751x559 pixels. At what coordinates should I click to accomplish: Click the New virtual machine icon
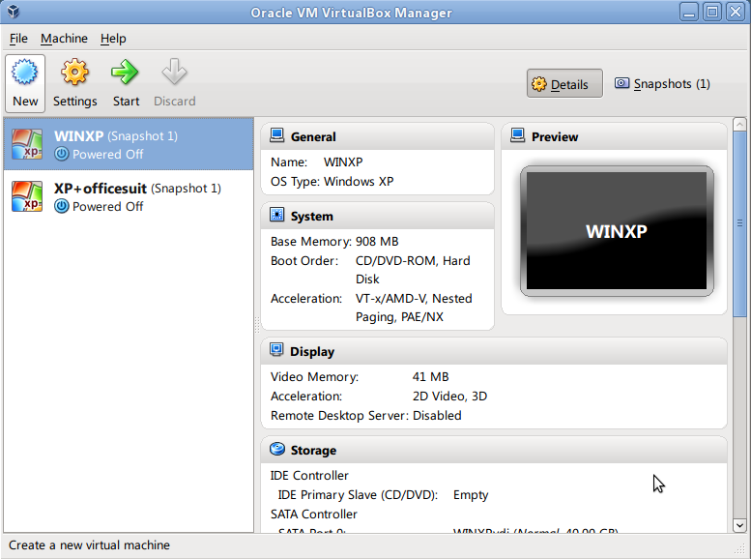pyautogui.click(x=25, y=73)
